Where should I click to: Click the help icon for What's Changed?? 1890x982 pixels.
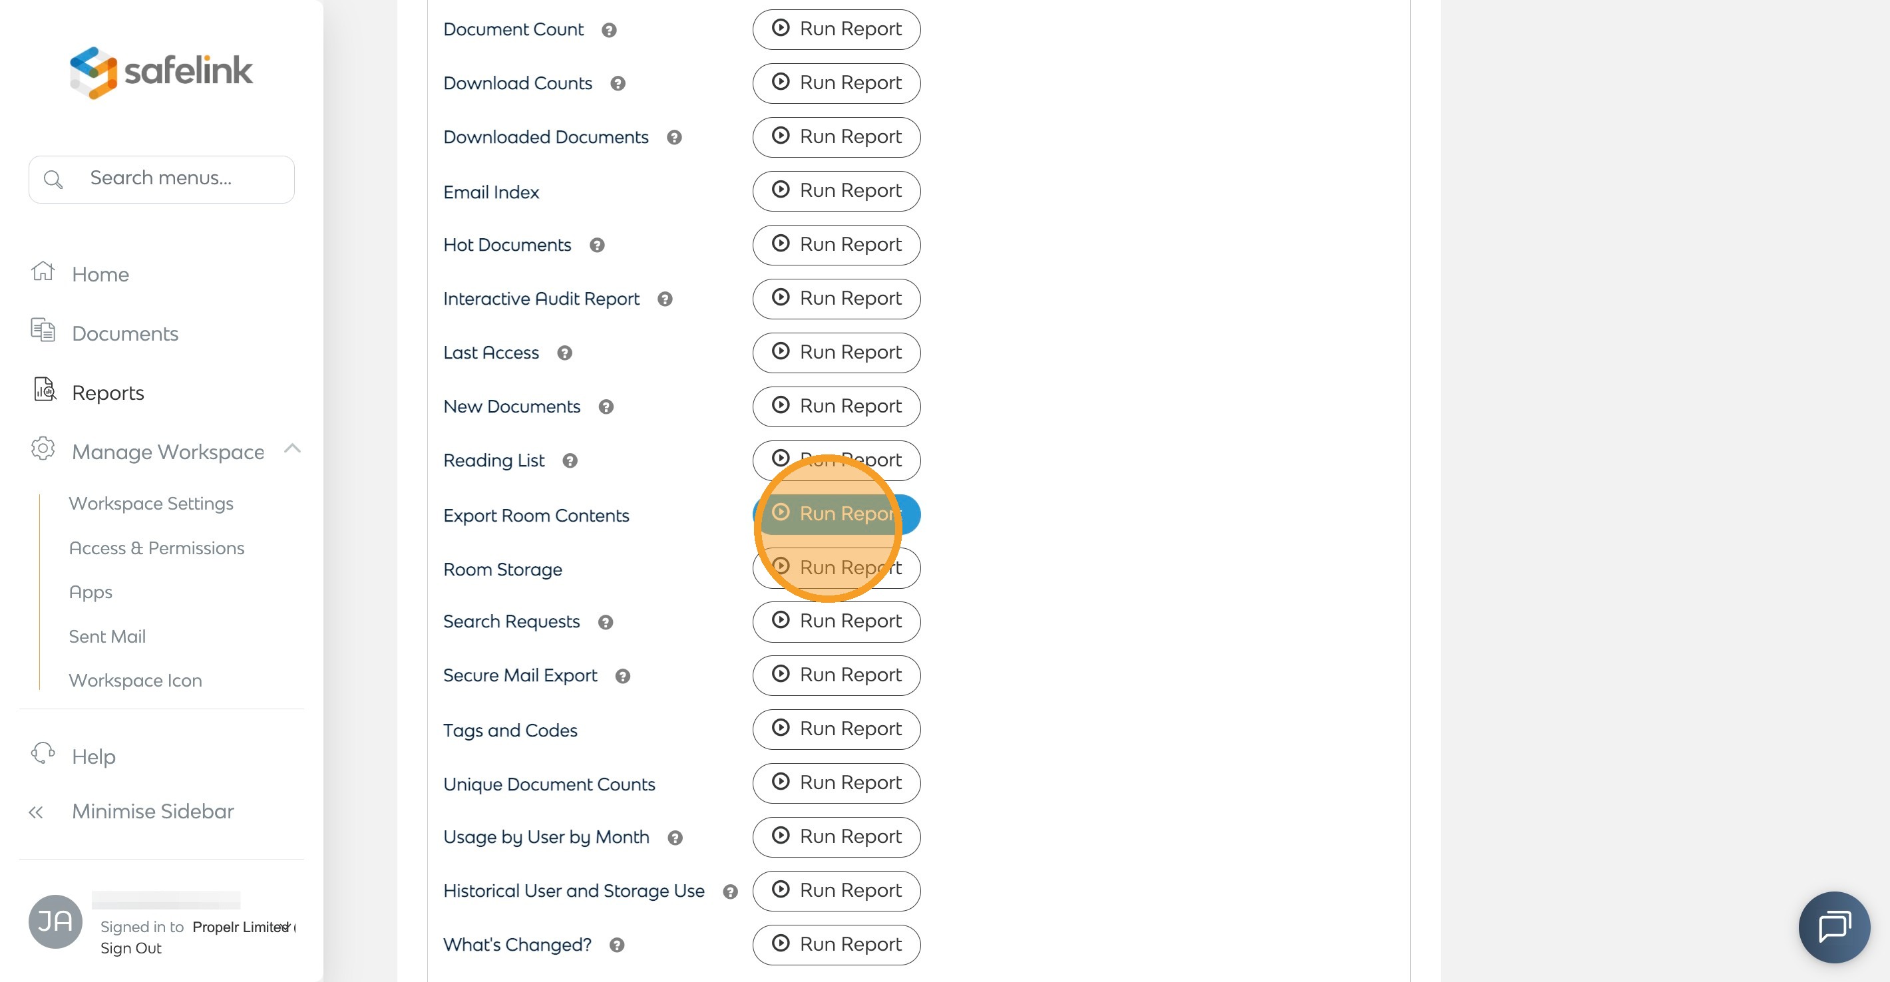point(616,945)
